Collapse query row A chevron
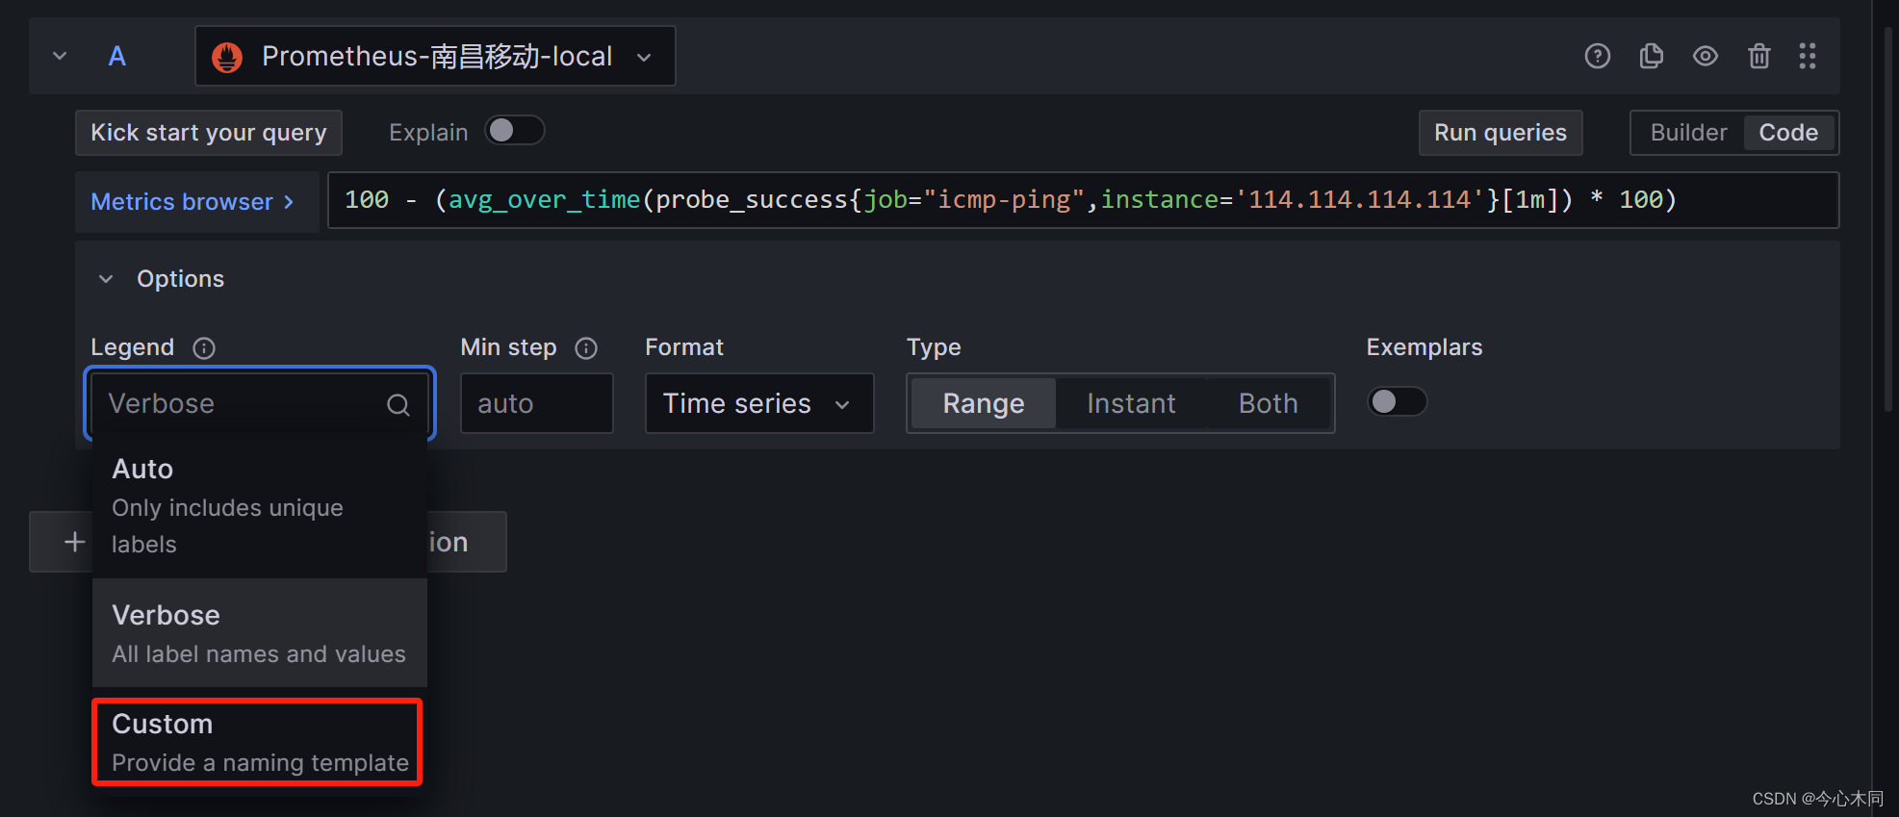Image resolution: width=1899 pixels, height=817 pixels. (60, 57)
